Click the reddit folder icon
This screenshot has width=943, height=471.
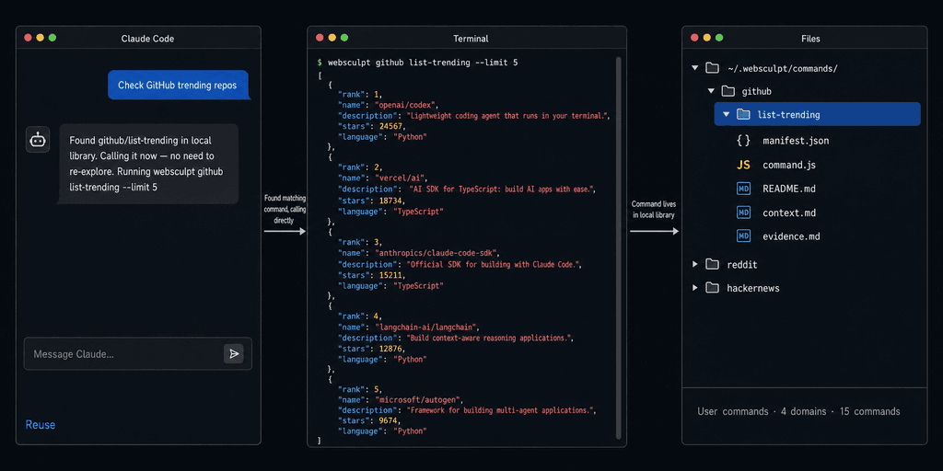click(x=712, y=264)
